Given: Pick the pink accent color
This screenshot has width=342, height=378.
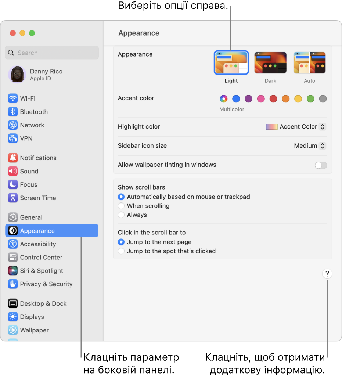Looking at the screenshot, I should coord(261,98).
